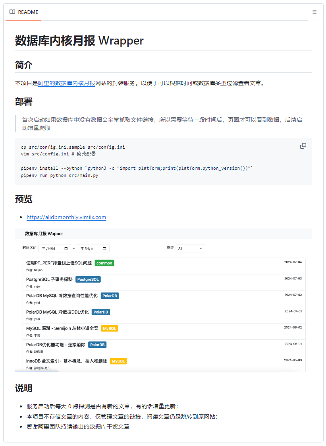Click the date 2024-06-02
This screenshot has height=446, width=326.
[293, 328]
